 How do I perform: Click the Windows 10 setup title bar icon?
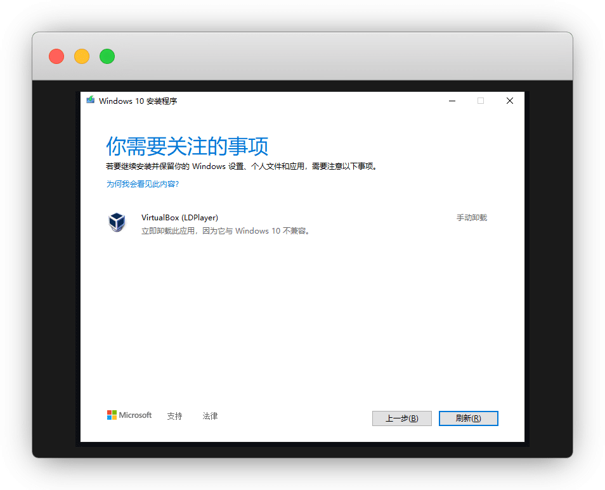coord(91,101)
